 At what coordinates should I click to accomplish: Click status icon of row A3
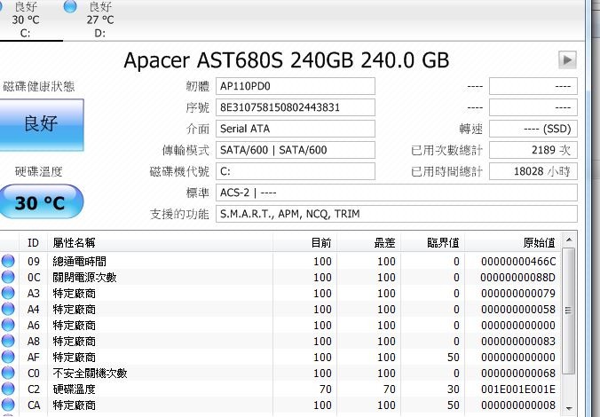(8, 294)
